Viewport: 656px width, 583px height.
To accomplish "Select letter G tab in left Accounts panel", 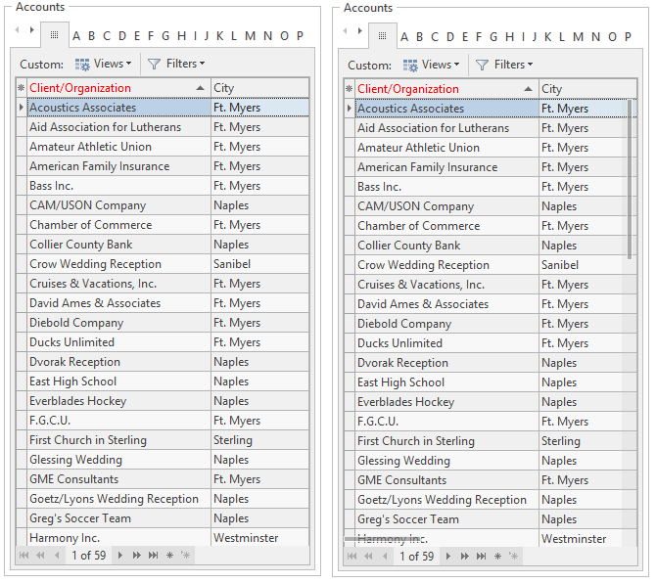I will (x=165, y=36).
